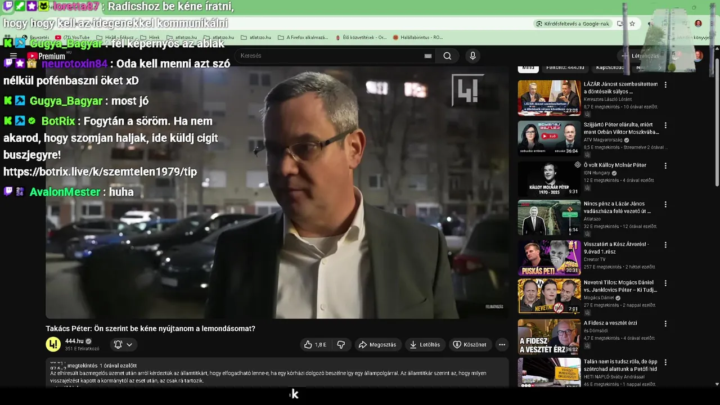Open the YouTube hamburger guide menu

[13, 56]
